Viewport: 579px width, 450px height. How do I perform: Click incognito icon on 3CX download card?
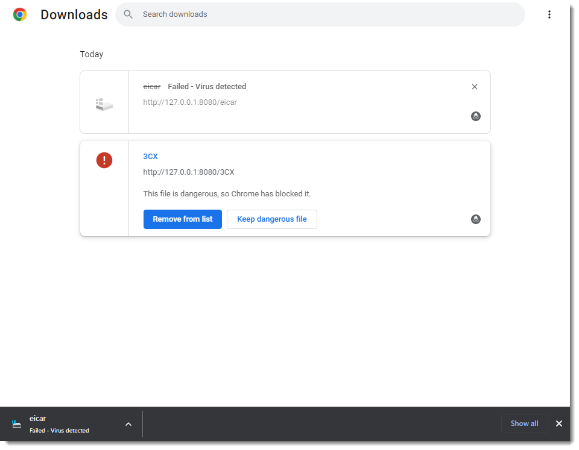pyautogui.click(x=476, y=219)
